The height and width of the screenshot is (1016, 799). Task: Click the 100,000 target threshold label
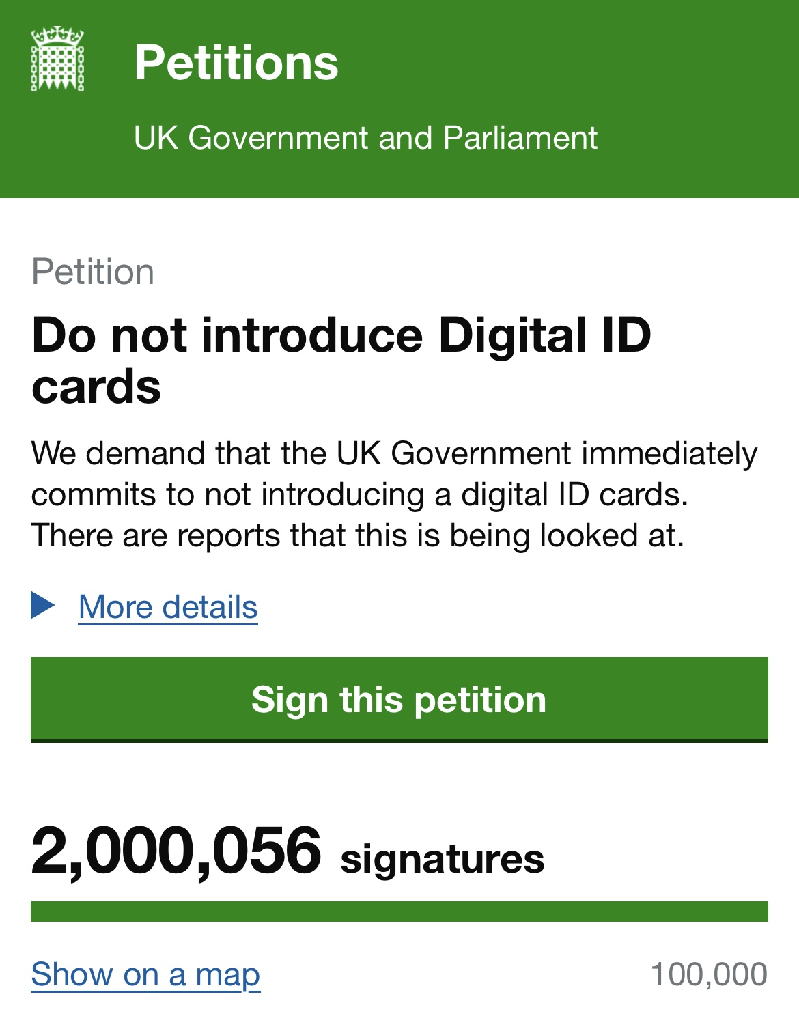709,974
